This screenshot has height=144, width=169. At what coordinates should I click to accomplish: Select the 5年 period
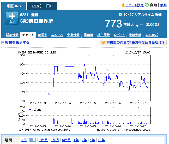[92, 140]
